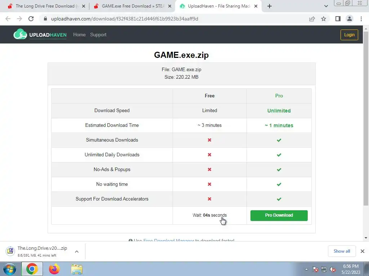Screen dimensions: 369x276
Task: Expand options for The.Long.Drive zip download
Action: 77,251
